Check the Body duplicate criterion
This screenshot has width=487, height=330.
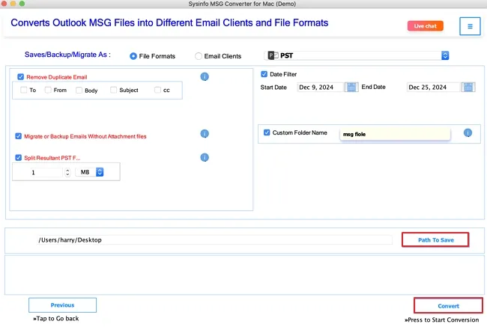pyautogui.click(x=79, y=91)
